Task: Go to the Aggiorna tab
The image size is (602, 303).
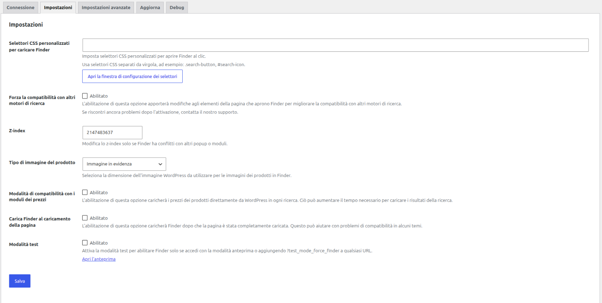Action: tap(150, 8)
